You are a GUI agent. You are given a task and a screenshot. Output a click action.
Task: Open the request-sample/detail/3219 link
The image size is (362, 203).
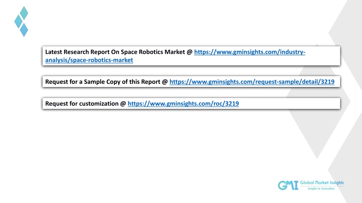tap(252, 82)
